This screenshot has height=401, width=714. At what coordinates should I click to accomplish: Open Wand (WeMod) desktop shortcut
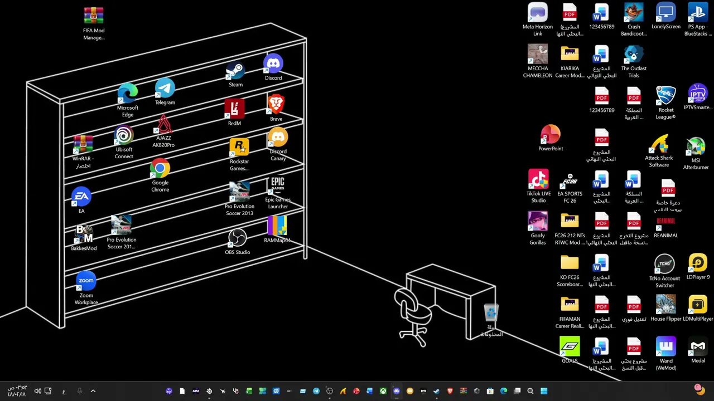coord(666,354)
